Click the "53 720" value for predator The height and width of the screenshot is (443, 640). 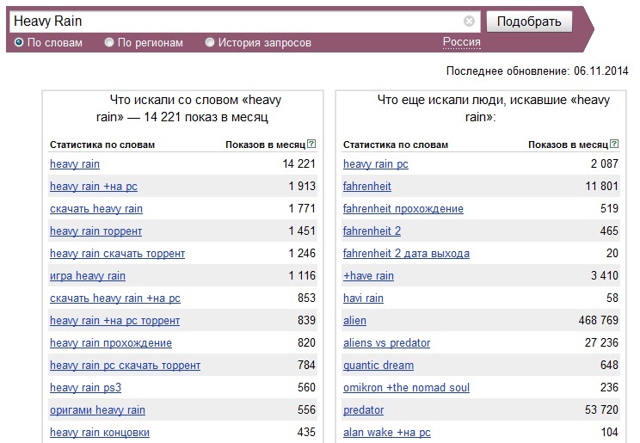pos(601,410)
